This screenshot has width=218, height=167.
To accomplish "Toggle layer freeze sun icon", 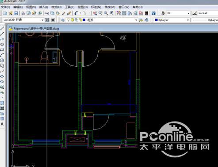I will pyautogui.click(x=72, y=20).
